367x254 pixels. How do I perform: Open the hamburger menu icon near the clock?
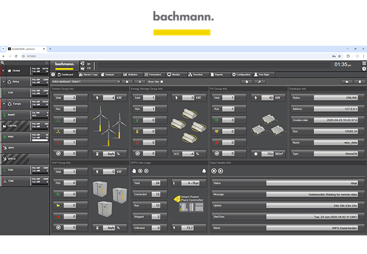(364, 63)
